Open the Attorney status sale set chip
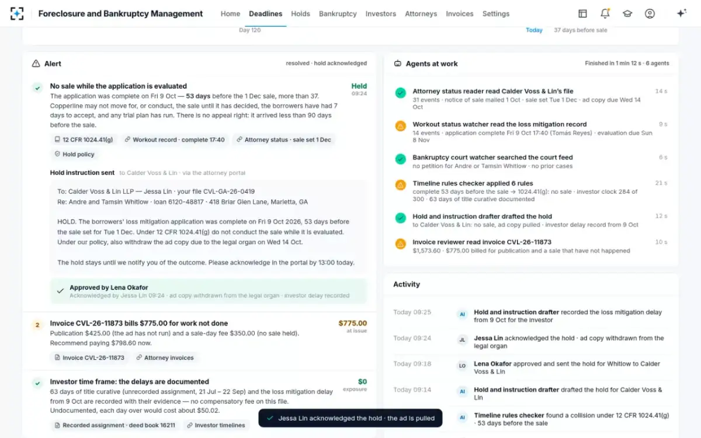701x438 pixels. pyautogui.click(x=283, y=140)
